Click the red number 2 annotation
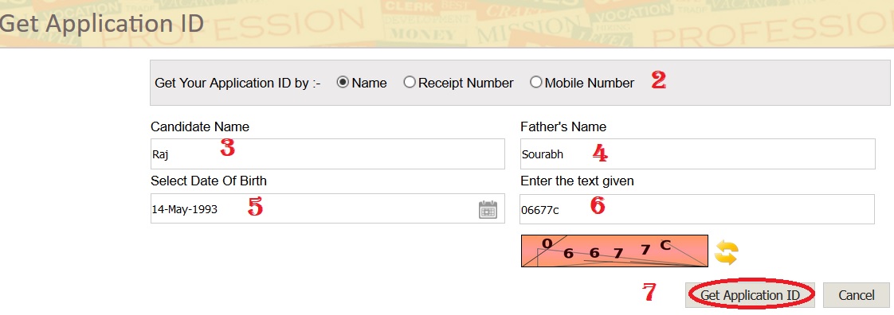Image resolution: width=894 pixels, height=315 pixels. tap(658, 80)
